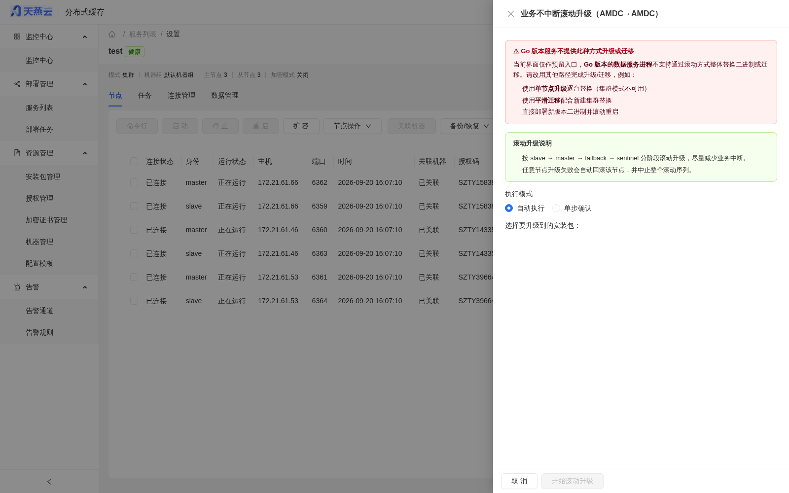Image resolution: width=789 pixels, height=493 pixels.
Task: Check the row for master port 6360
Action: [x=134, y=230]
